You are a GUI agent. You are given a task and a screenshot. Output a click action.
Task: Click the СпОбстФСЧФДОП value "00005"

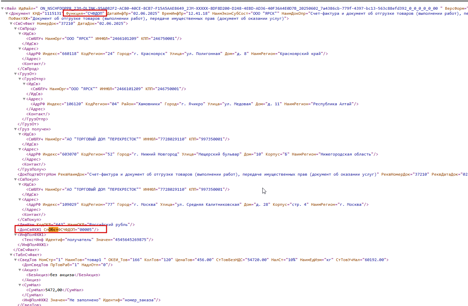point(86,230)
